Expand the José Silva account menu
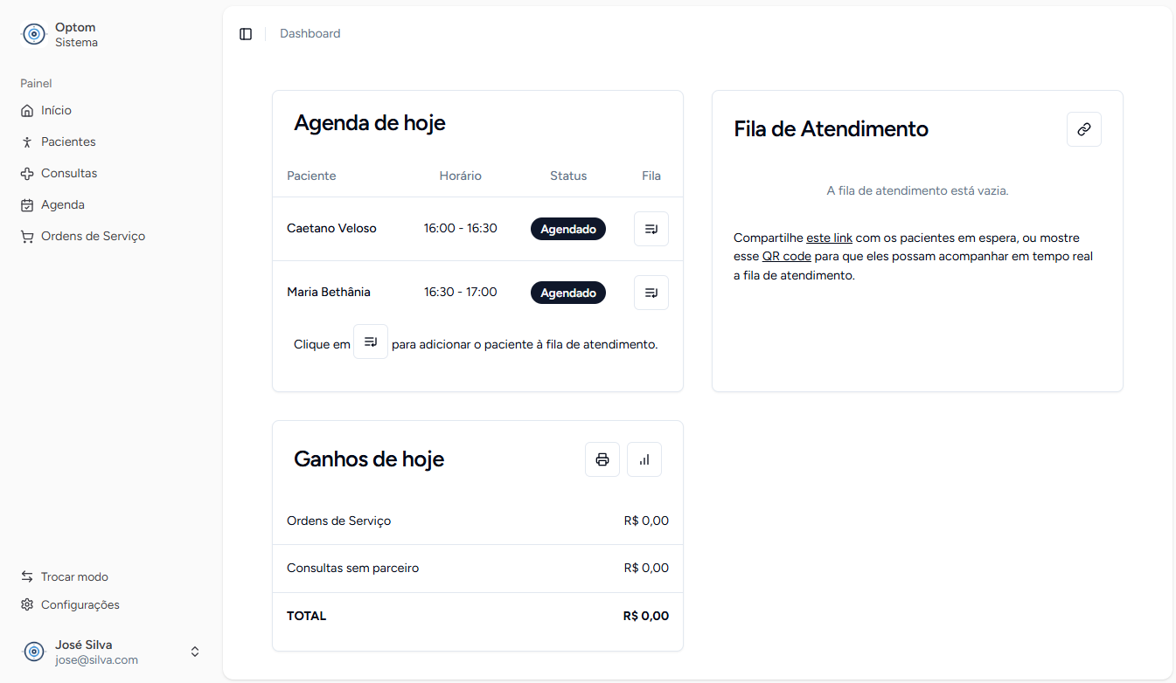 (x=195, y=652)
